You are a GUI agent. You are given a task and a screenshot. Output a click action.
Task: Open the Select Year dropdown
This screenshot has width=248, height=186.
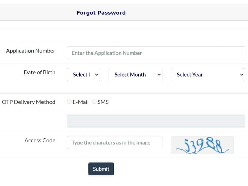click(x=208, y=75)
